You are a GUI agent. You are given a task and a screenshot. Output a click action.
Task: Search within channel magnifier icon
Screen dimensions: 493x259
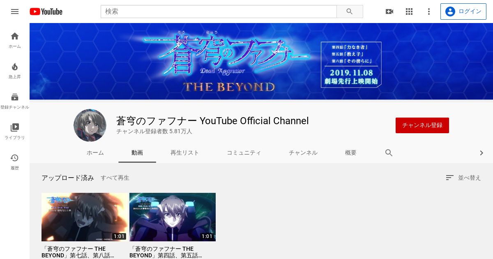click(x=389, y=153)
